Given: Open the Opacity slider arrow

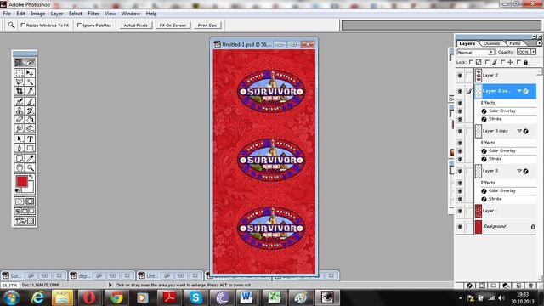Looking at the screenshot, I should pos(534,52).
